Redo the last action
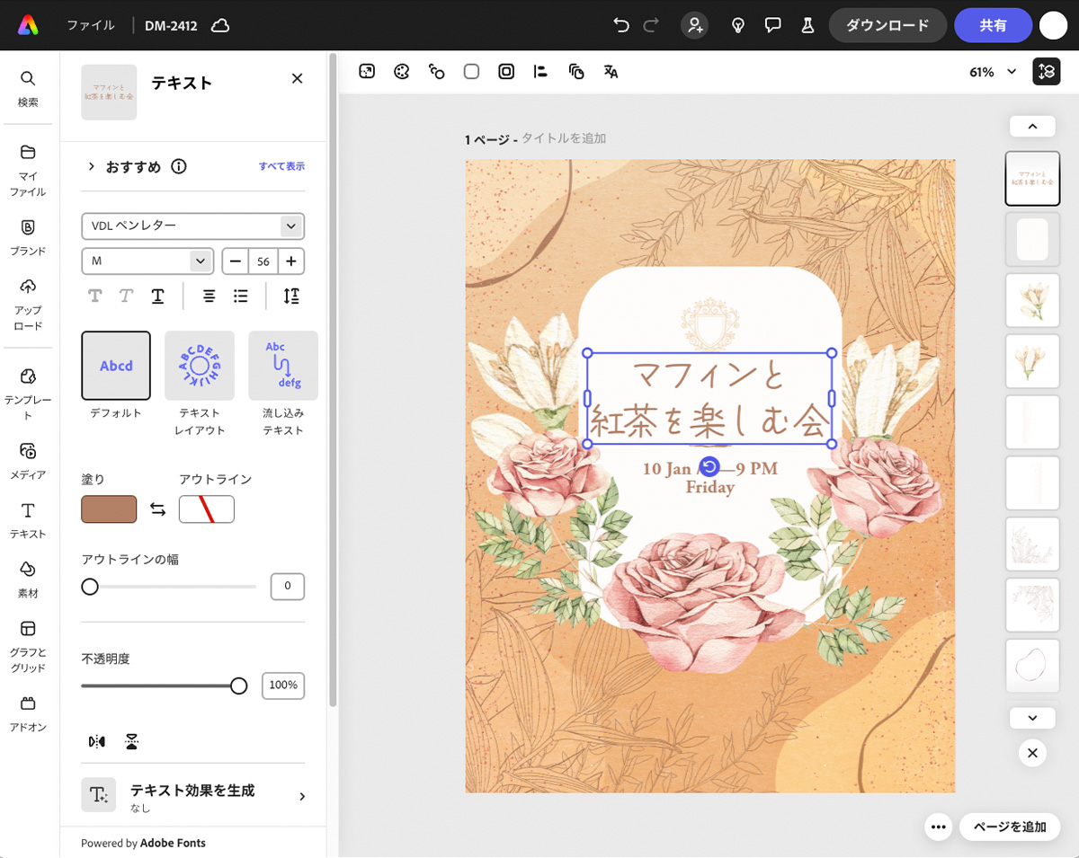1079x858 pixels. 651,25
